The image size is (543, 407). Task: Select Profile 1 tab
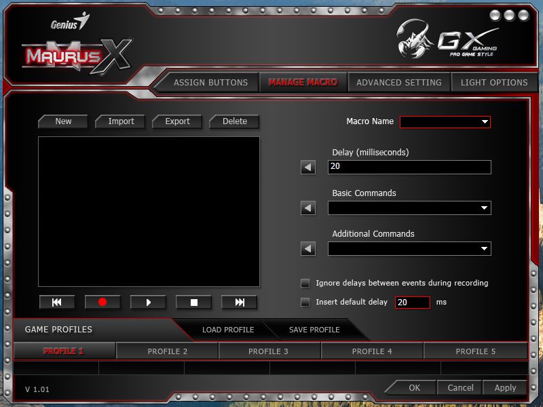click(x=64, y=351)
